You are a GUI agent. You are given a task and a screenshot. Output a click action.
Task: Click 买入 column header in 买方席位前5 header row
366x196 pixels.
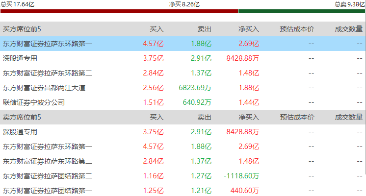pyautogui.click(x=157, y=29)
